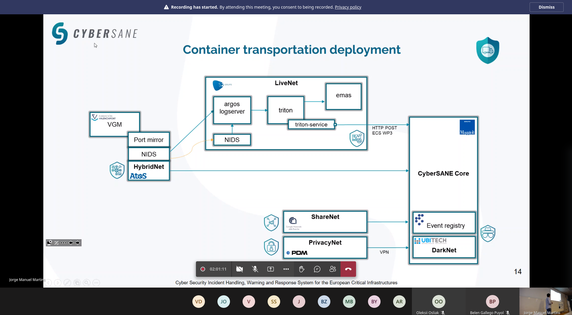Click the 'PrivacyNet' label
Viewport: 572px width, 315px height.
tap(325, 243)
